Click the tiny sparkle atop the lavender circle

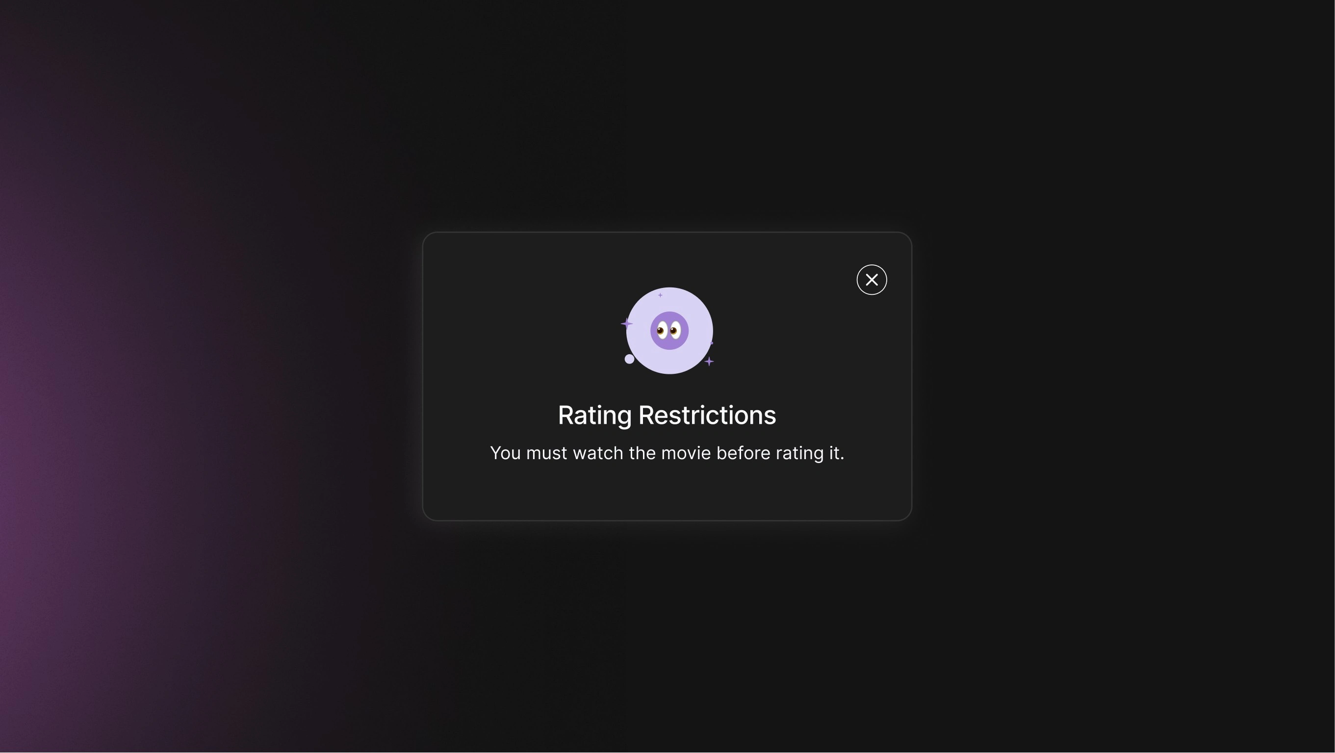click(x=660, y=295)
